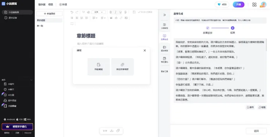270x137 pixels.
Task: Click the bulleted list icon
Action: tap(87, 18)
